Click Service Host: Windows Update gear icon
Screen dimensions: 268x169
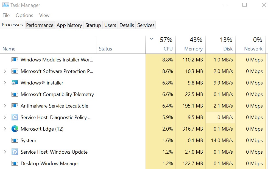[15, 152]
